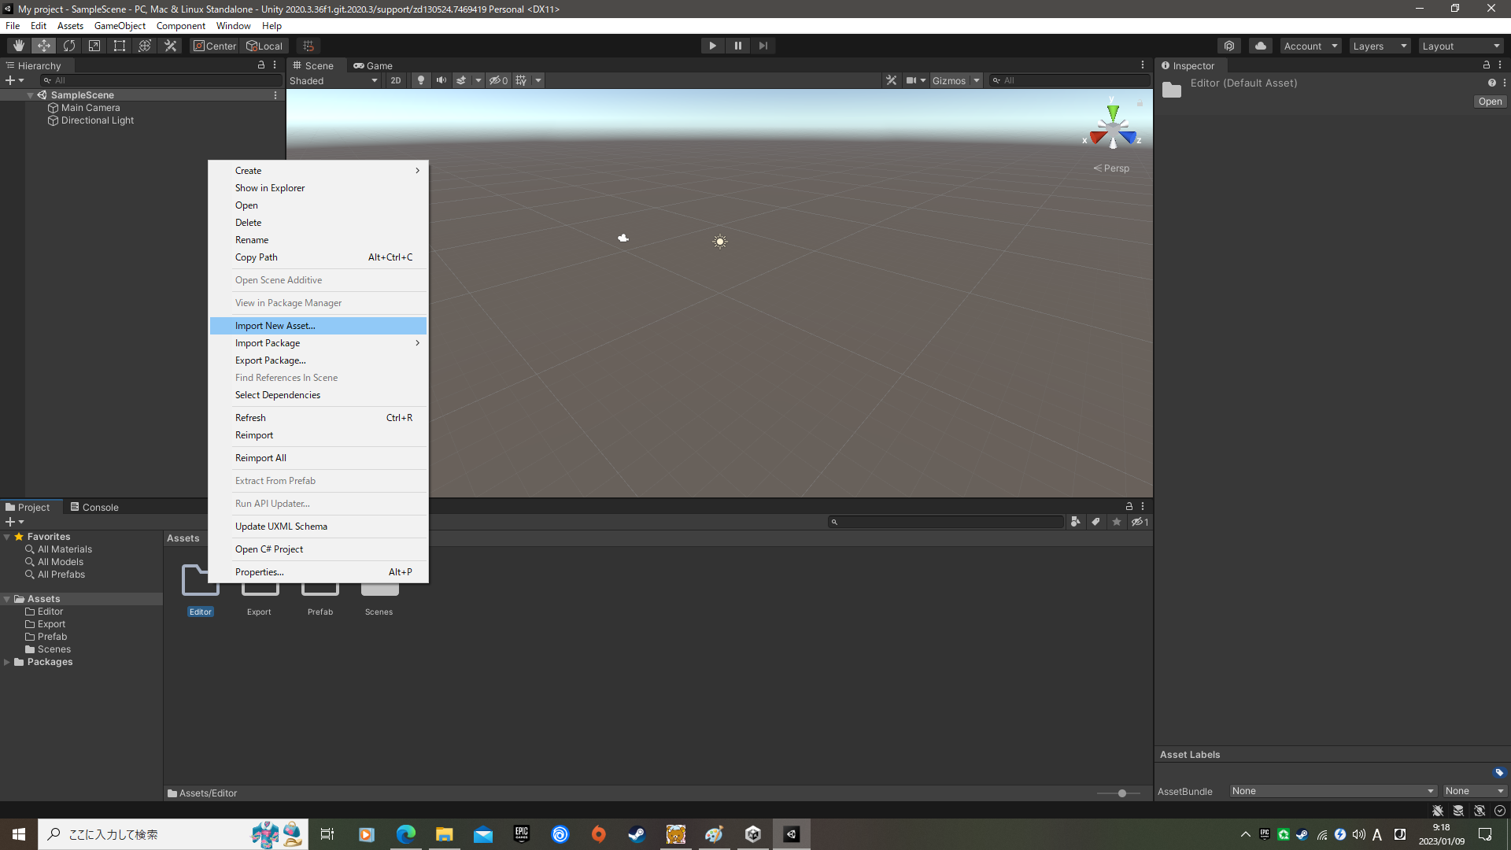The image size is (1511, 850).
Task: Open the custom editor tools icon
Action: 170,46
